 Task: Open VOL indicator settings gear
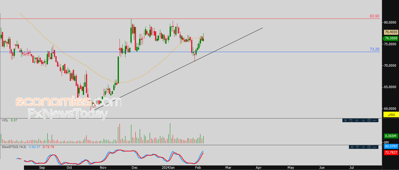point(369,120)
